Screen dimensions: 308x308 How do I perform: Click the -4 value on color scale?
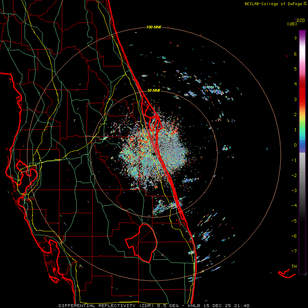[x=294, y=206]
